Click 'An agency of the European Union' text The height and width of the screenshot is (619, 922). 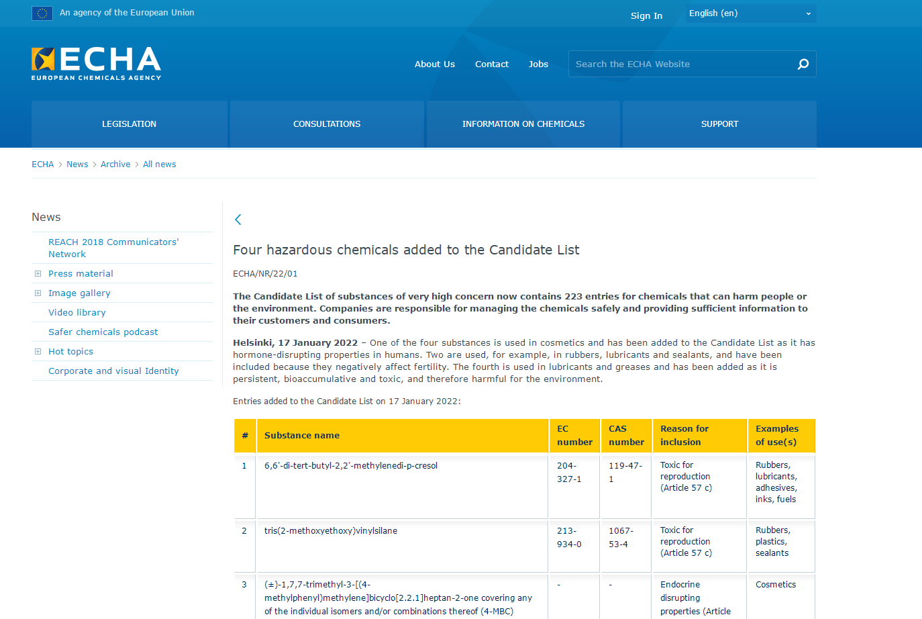[127, 13]
